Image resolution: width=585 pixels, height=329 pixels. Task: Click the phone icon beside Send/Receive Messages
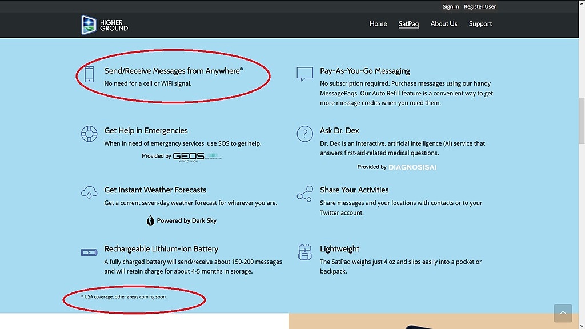89,74
